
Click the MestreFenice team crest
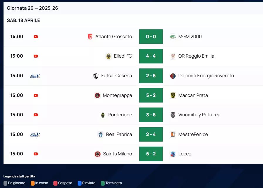point(173,135)
